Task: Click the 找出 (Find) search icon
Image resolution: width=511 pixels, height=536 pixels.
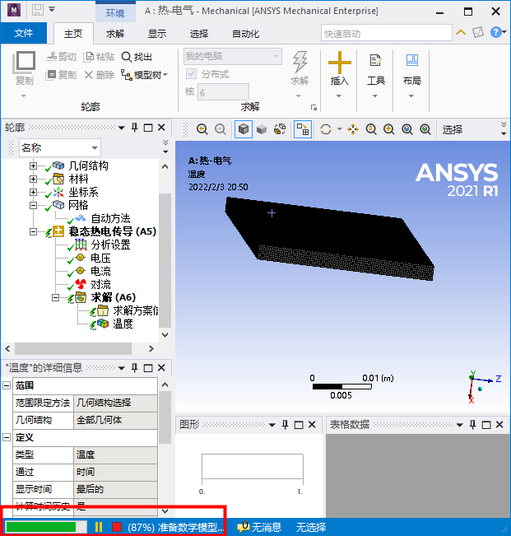Action: [126, 57]
